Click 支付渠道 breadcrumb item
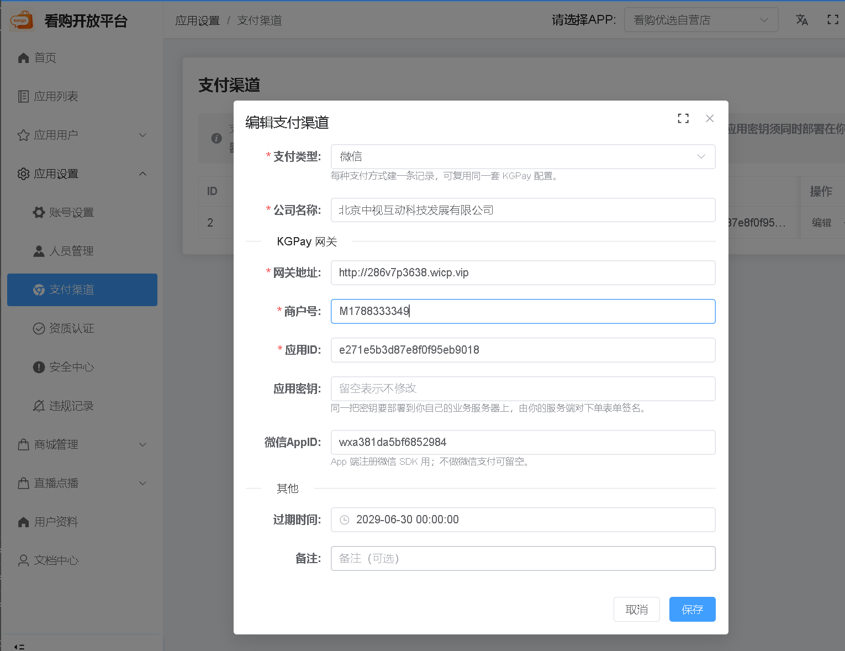 pos(260,20)
